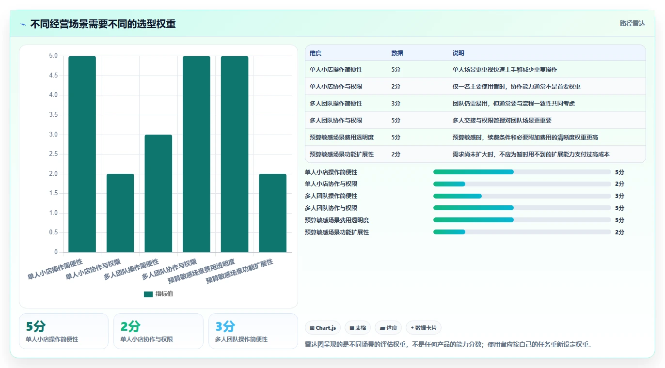This screenshot has height=368, width=665.
Task: Click description 仅一名主要使用者时 row text
Action: pyautogui.click(x=517, y=87)
